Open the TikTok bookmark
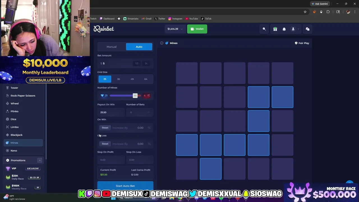 click(x=206, y=19)
